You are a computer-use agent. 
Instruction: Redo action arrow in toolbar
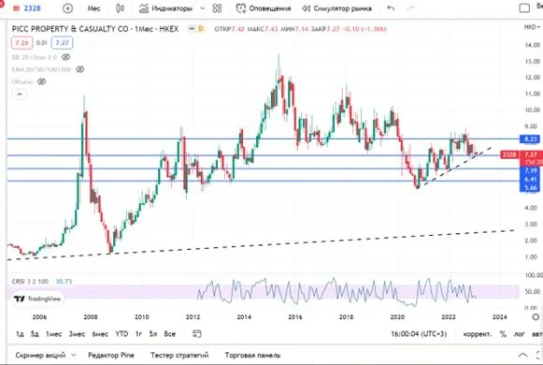(x=410, y=8)
